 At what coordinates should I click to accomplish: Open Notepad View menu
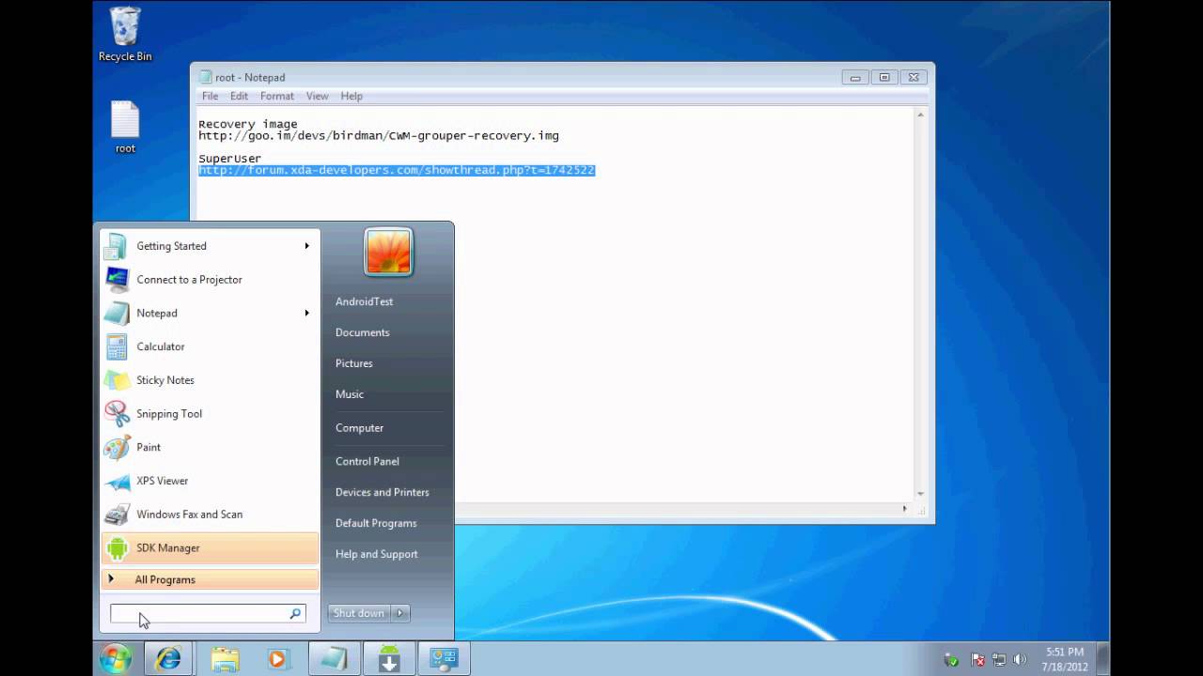[318, 96]
